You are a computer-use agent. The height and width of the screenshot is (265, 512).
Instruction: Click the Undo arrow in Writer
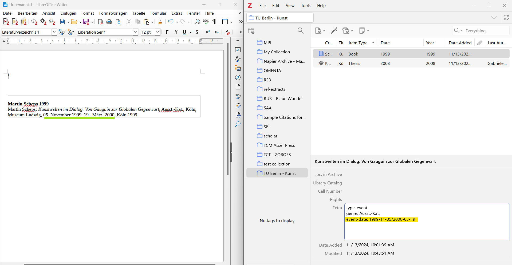[171, 22]
